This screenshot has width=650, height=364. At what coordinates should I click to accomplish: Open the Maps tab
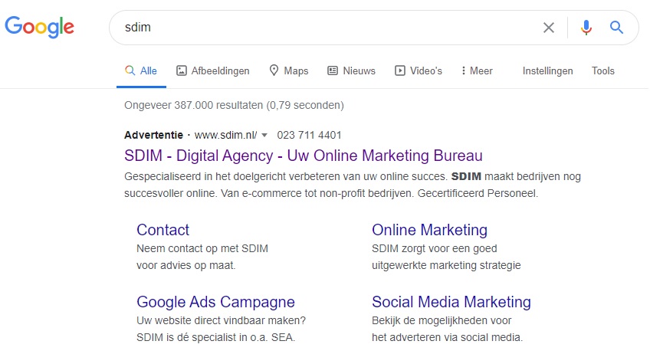288,71
